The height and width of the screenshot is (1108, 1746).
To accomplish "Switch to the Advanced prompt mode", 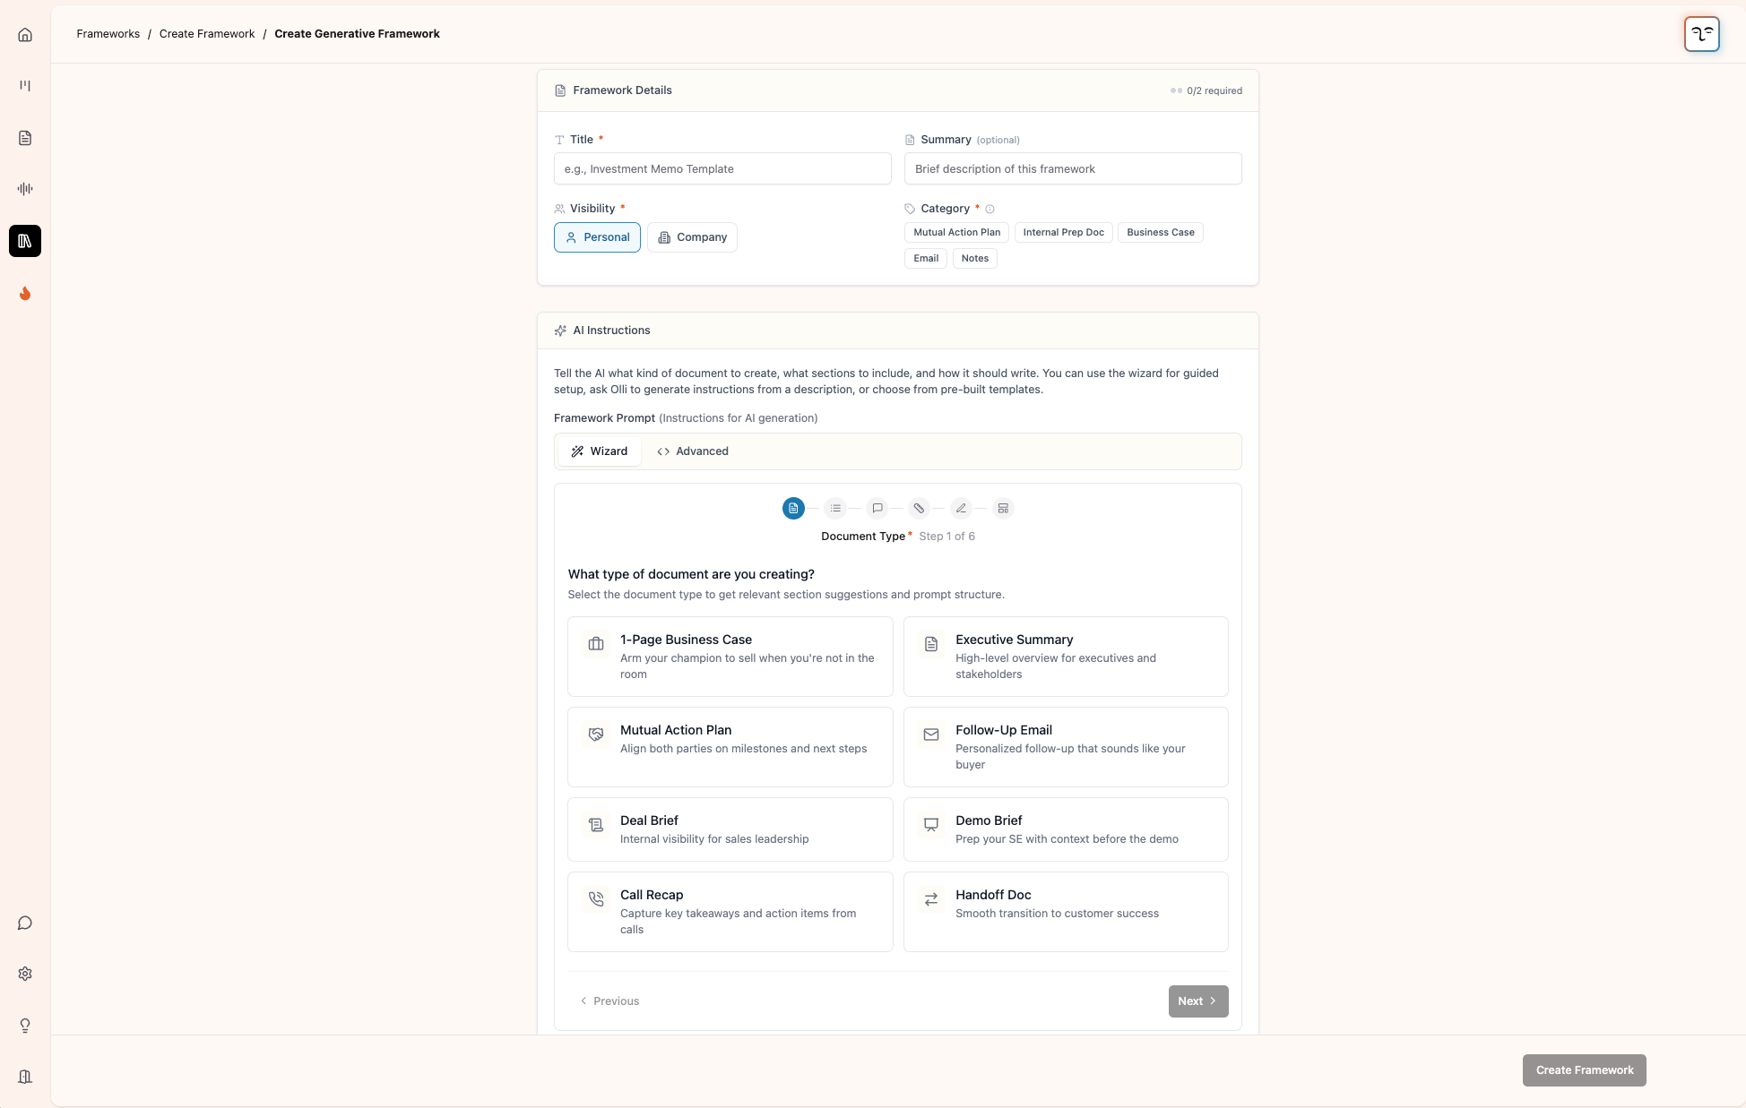I will 692,451.
